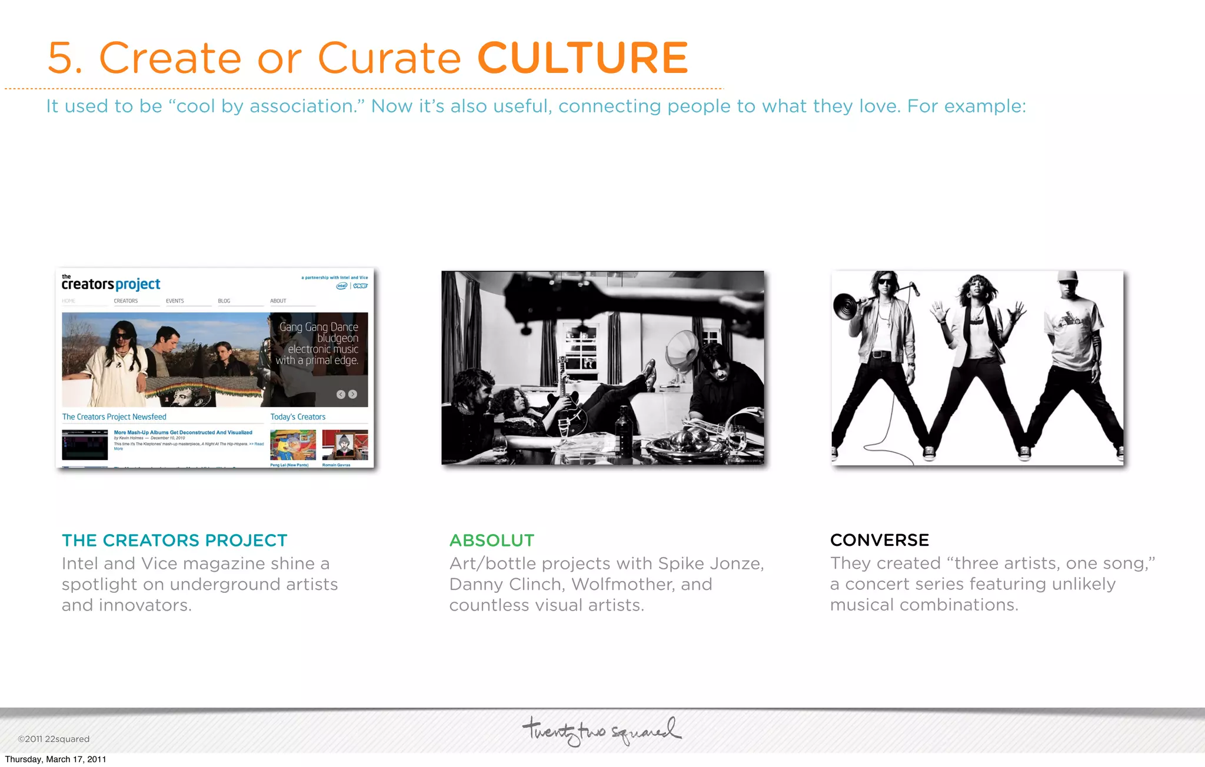Screen dimensions: 1205x767
Task: Open the 'More Mash-Up Albums Get Deconstructed' article link
Action: 183,432
